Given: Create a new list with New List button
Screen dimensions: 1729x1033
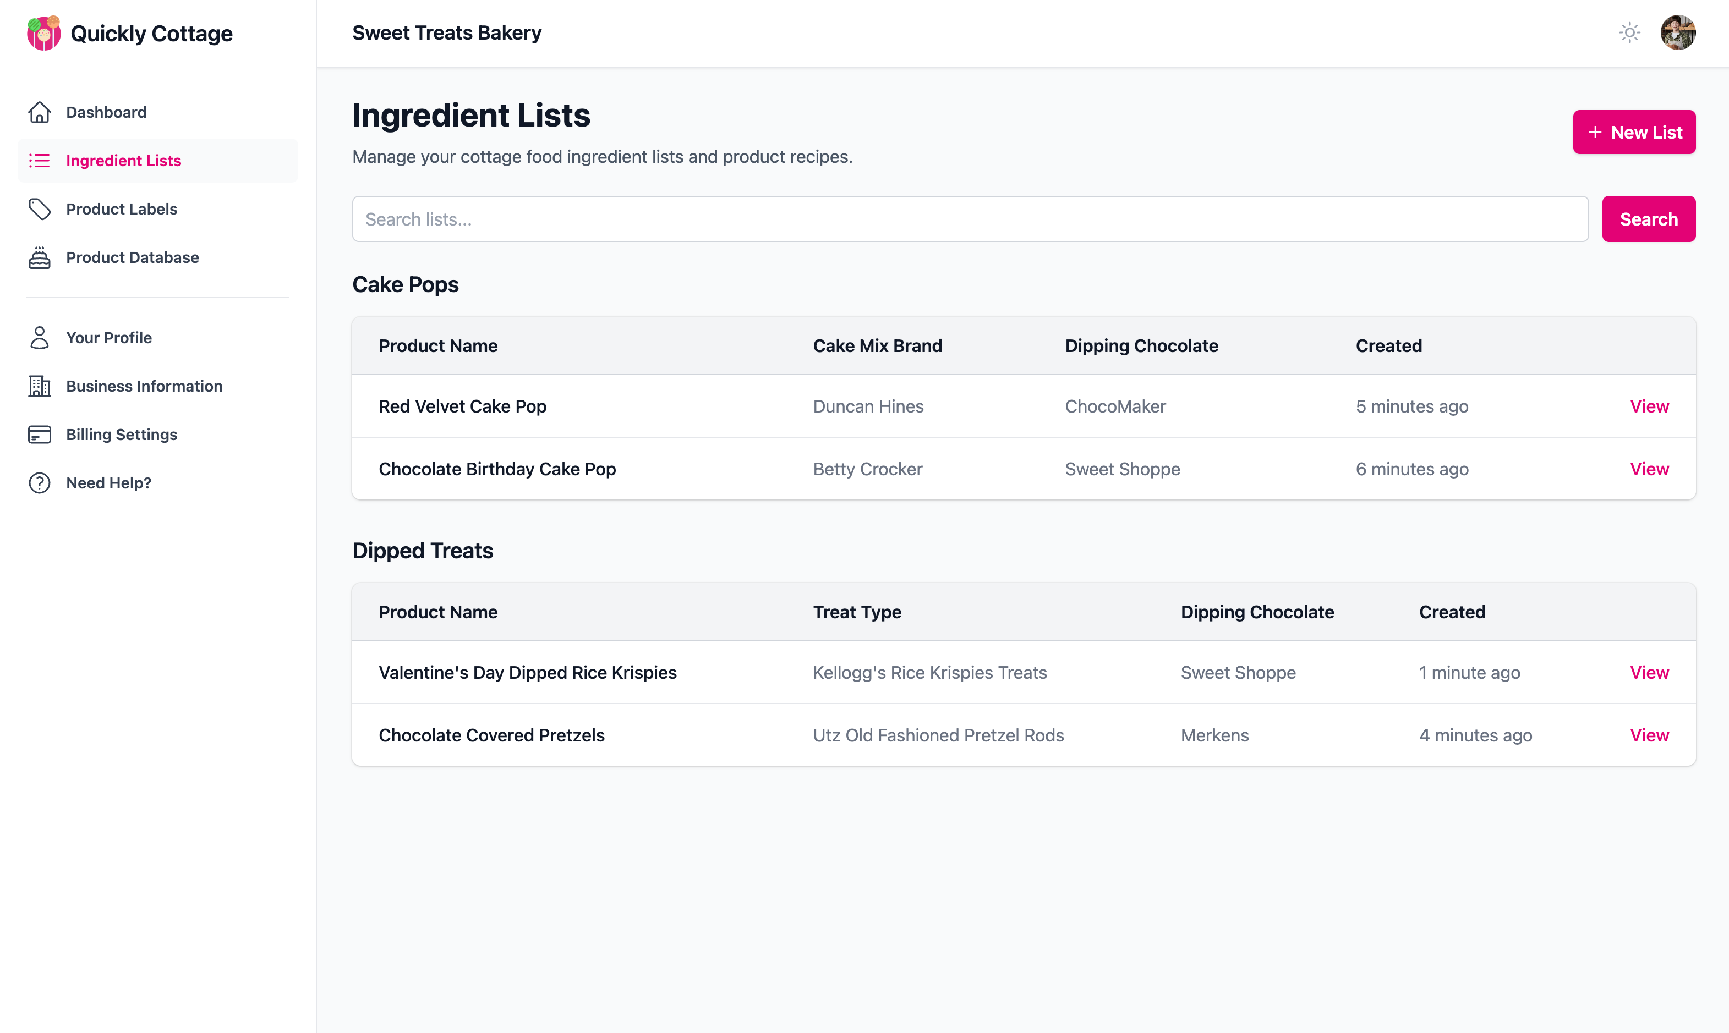Looking at the screenshot, I should click(1634, 132).
